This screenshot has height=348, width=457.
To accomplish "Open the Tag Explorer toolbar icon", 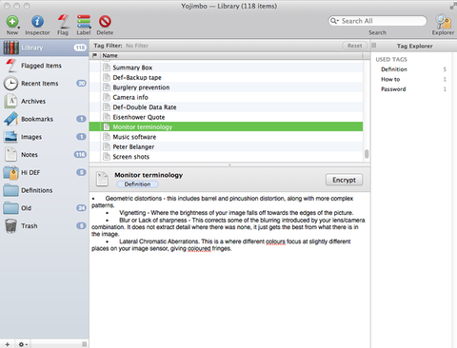I will [x=443, y=22].
